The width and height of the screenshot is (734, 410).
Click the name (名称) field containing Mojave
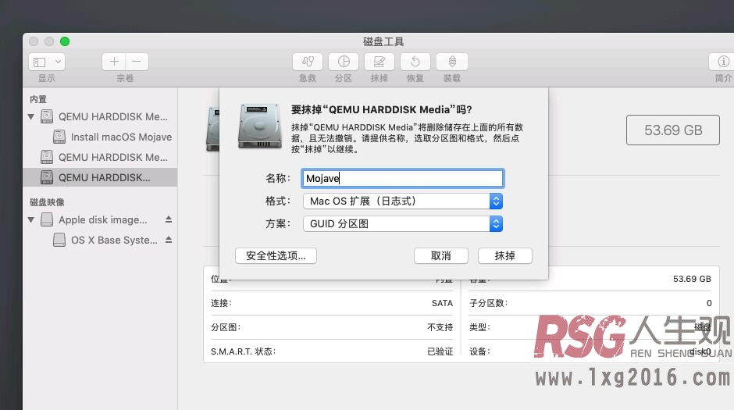click(403, 178)
